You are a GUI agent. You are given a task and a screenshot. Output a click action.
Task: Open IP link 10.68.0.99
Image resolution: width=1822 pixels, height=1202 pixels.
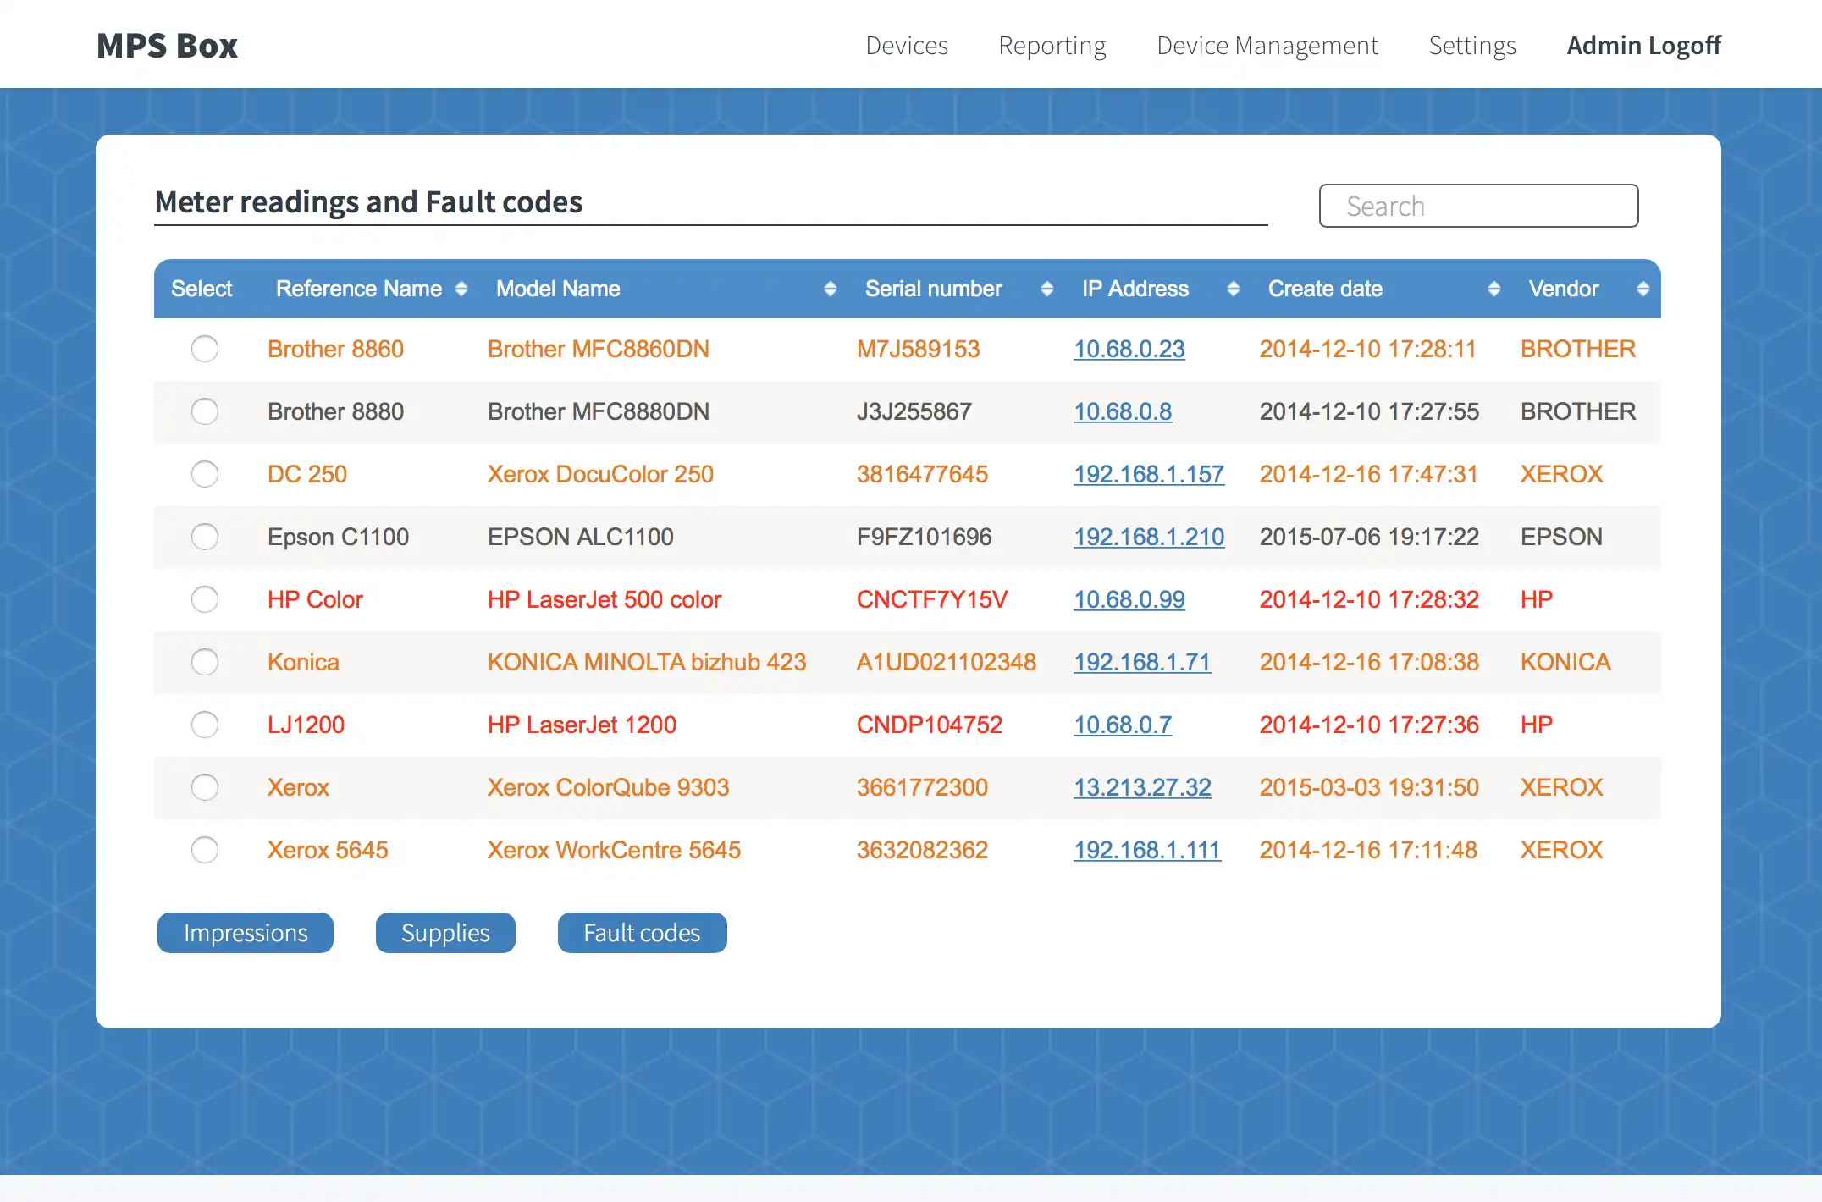(x=1129, y=599)
